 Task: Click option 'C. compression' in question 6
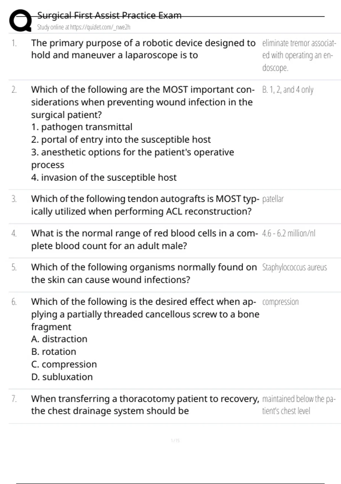pyautogui.click(x=64, y=364)
